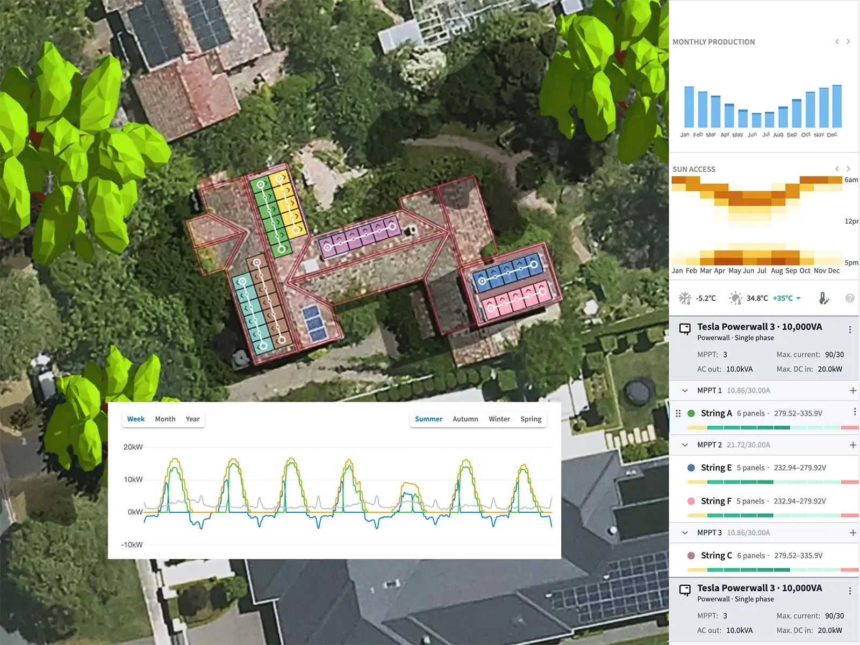
Task: Select the yellow panel string on roof
Action: pos(288,204)
